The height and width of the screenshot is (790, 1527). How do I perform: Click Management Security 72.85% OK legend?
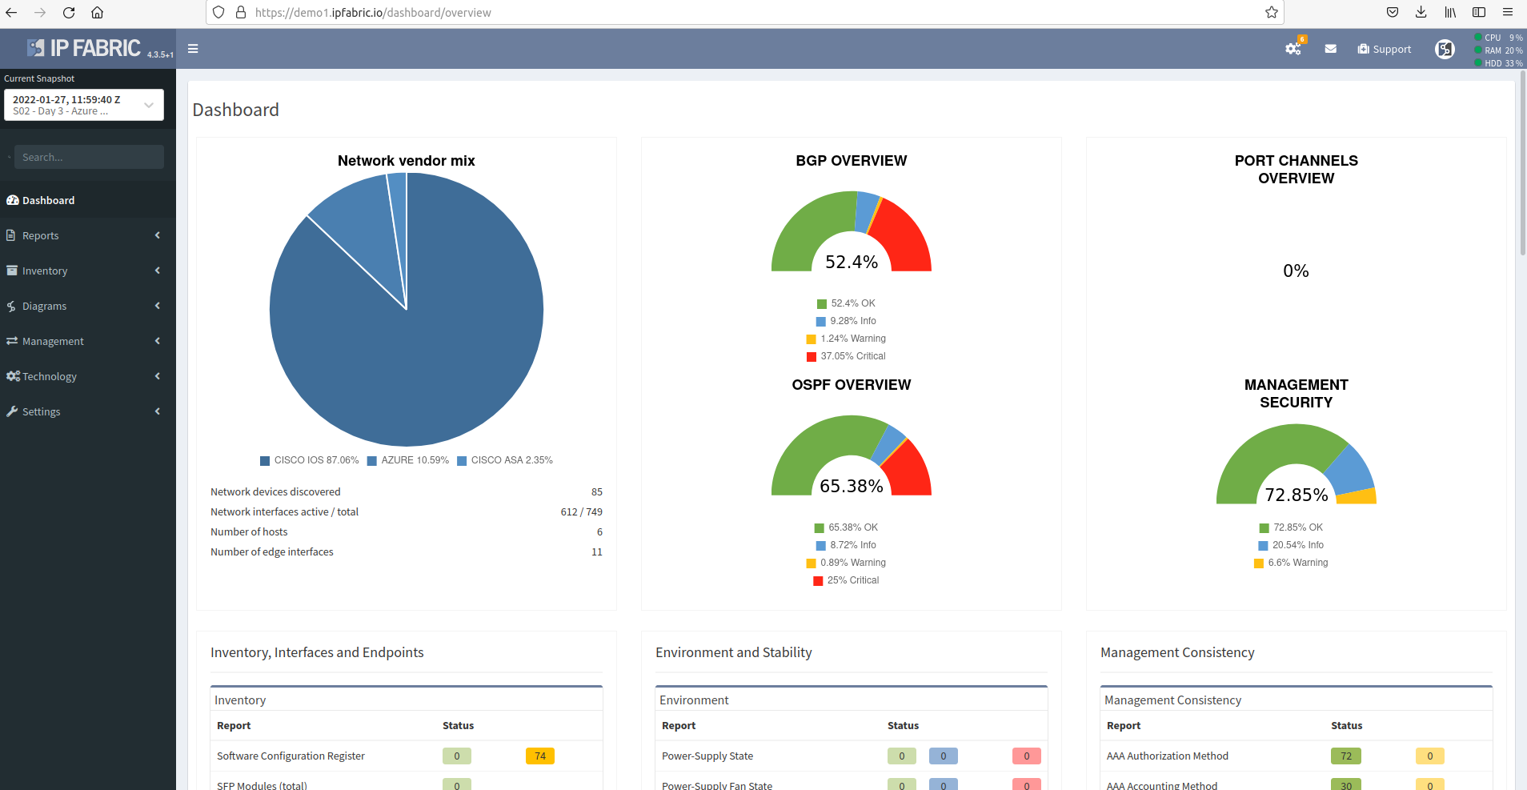(x=1291, y=527)
